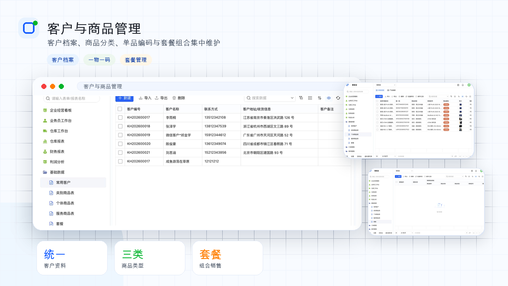
Task: Click the 套餐管理 tag pill
Action: point(136,60)
